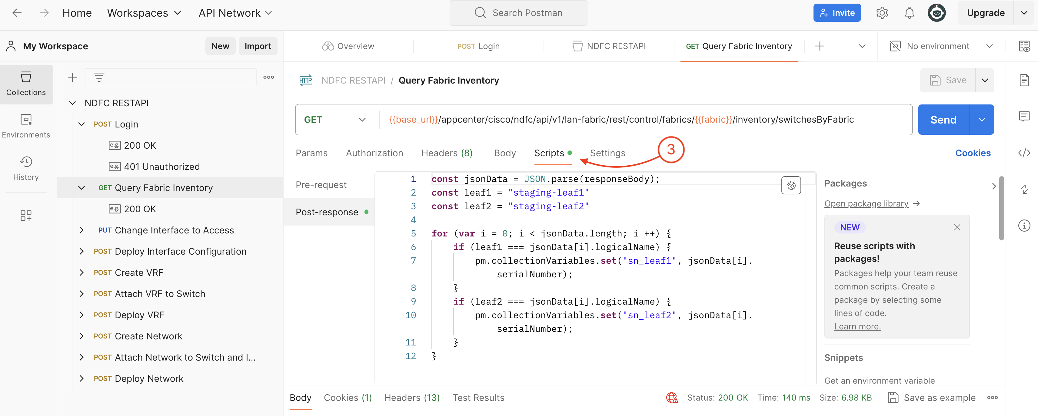Image resolution: width=1038 pixels, height=416 pixels.
Task: Open the tab list dropdown chevron
Action: click(x=862, y=46)
